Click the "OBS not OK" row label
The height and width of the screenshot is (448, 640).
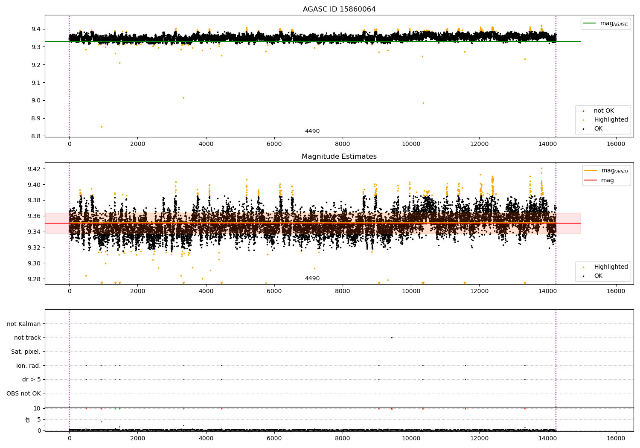pyautogui.click(x=23, y=393)
